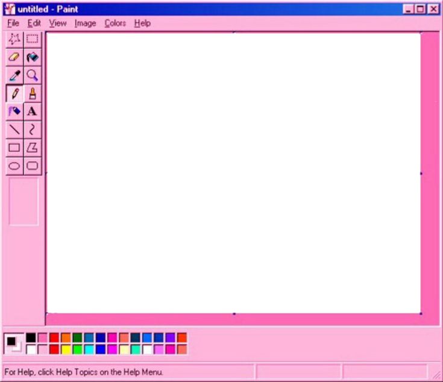Viewport: 443px width, 382px height.
Task: Select the Pencil tool
Action: (14, 93)
